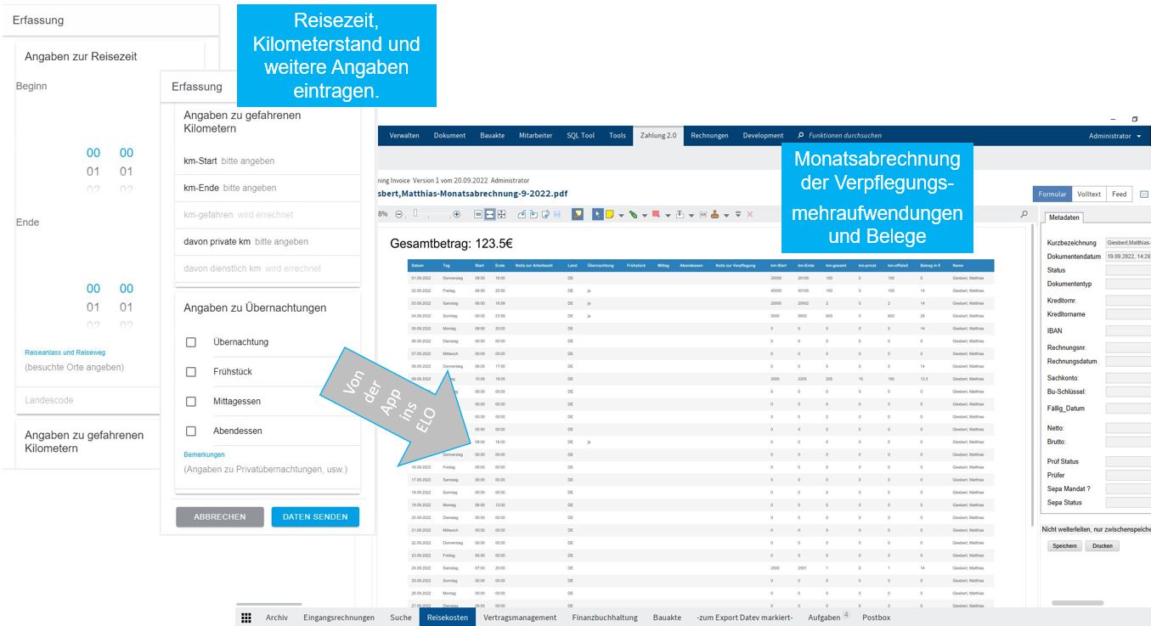
Task: Click the km-Start input field
Action: pyautogui.click(x=268, y=161)
